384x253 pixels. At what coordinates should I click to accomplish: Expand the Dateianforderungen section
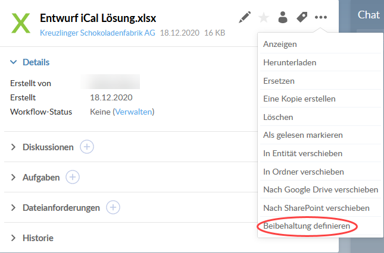tap(13, 208)
